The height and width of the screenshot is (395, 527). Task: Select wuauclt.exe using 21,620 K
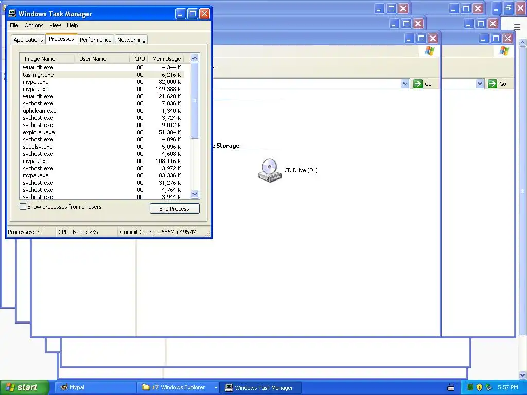pyautogui.click(x=102, y=96)
